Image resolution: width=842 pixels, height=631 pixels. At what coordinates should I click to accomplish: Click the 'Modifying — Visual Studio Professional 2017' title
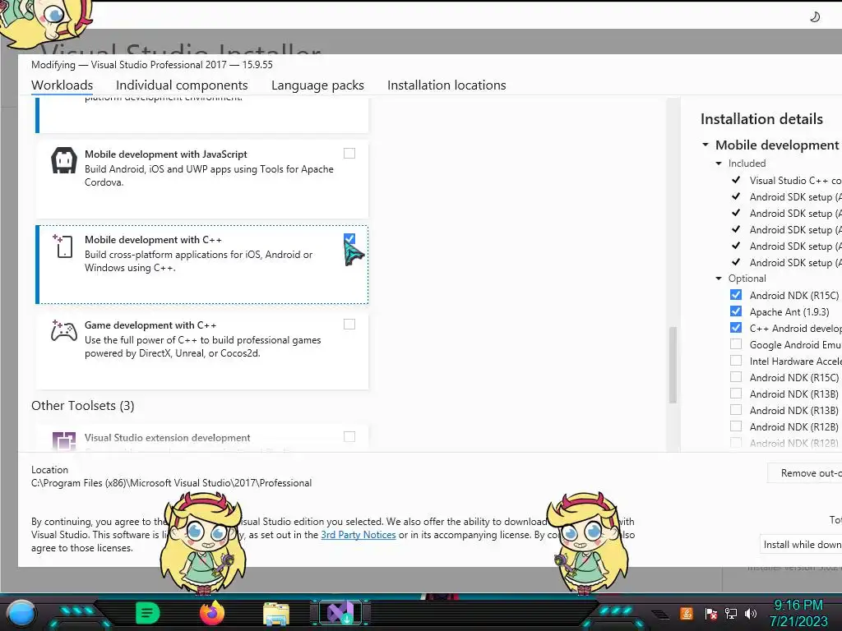152,65
